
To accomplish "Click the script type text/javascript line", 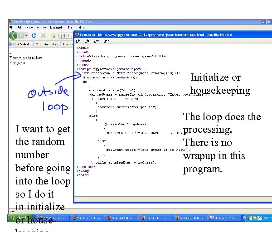I will 109,69.
